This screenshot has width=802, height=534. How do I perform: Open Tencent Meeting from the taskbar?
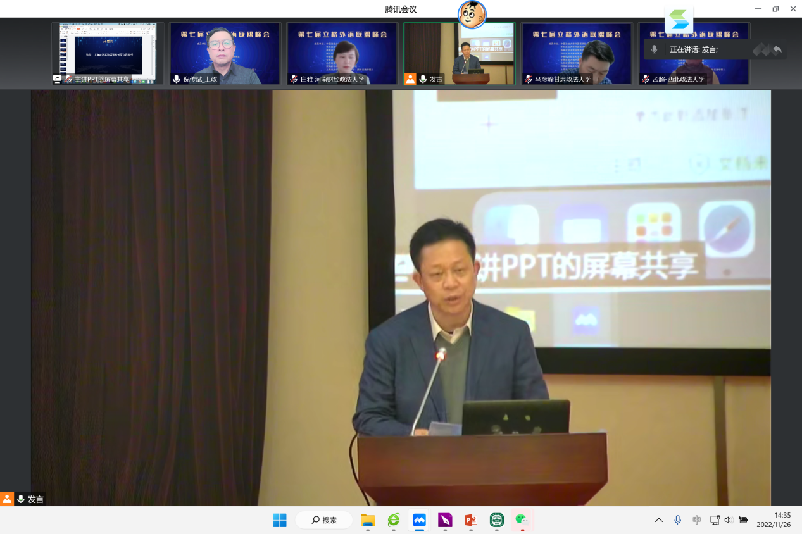(418, 520)
